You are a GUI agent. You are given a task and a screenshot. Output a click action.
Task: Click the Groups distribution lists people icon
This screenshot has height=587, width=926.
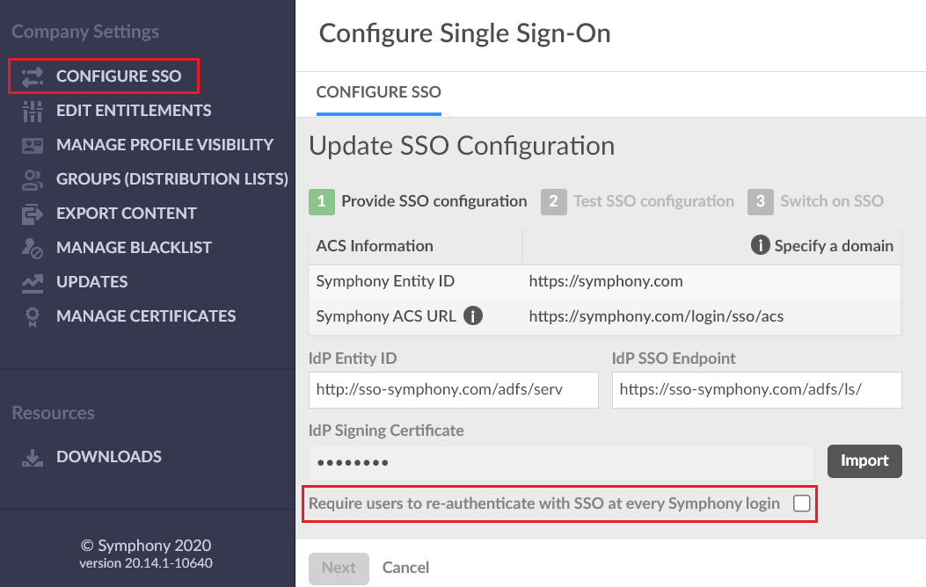click(33, 179)
